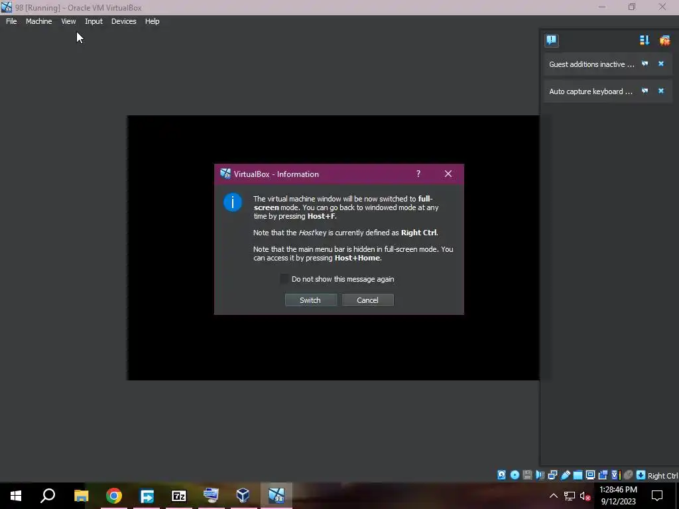Click the network adapter status icon
679x509 pixels.
552,475
